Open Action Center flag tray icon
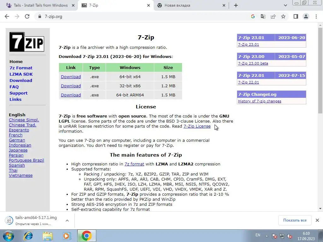This screenshot has height=242, width=323. coord(274,236)
